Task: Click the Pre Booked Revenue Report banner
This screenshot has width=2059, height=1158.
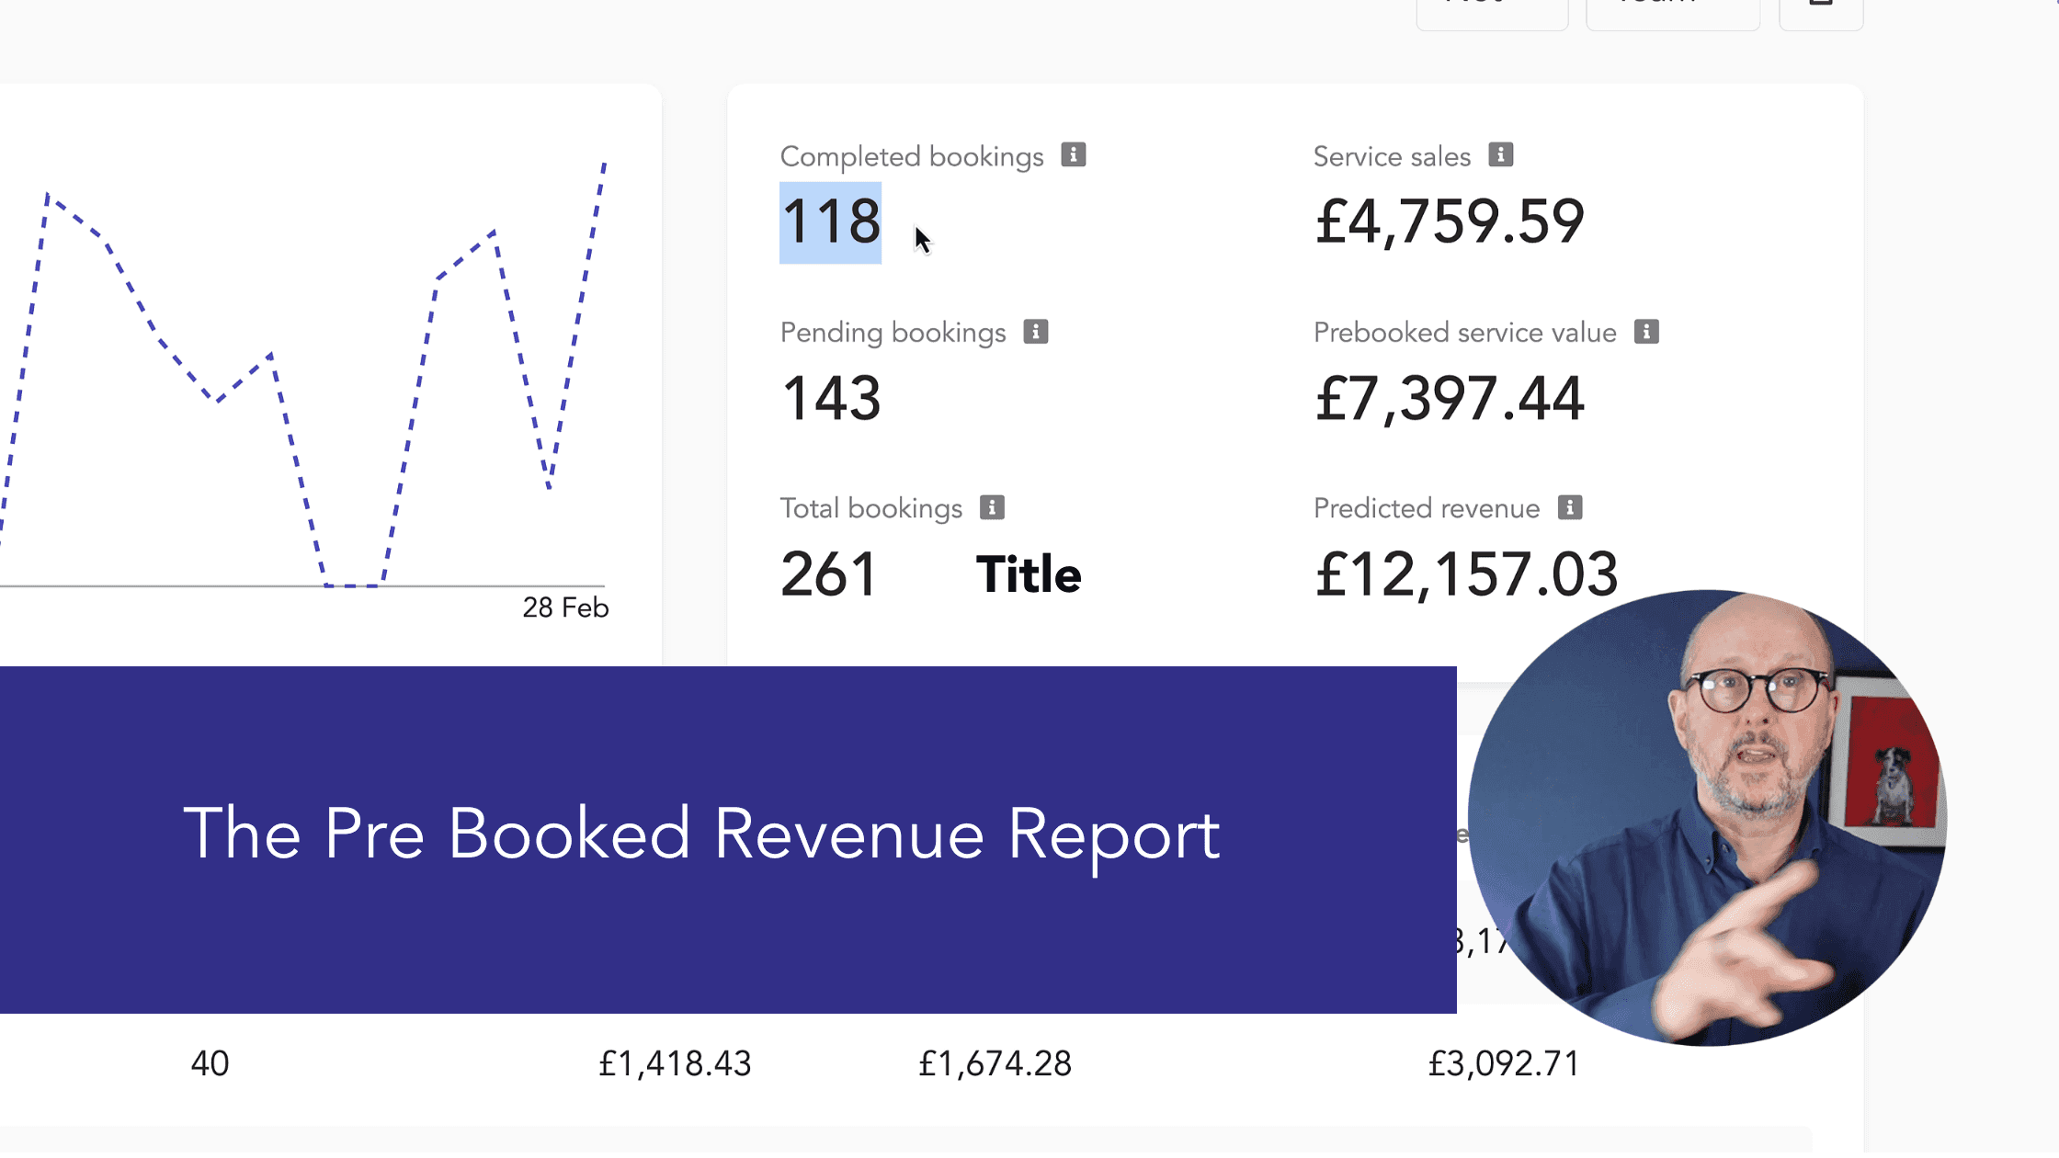Action: pyautogui.click(x=700, y=834)
